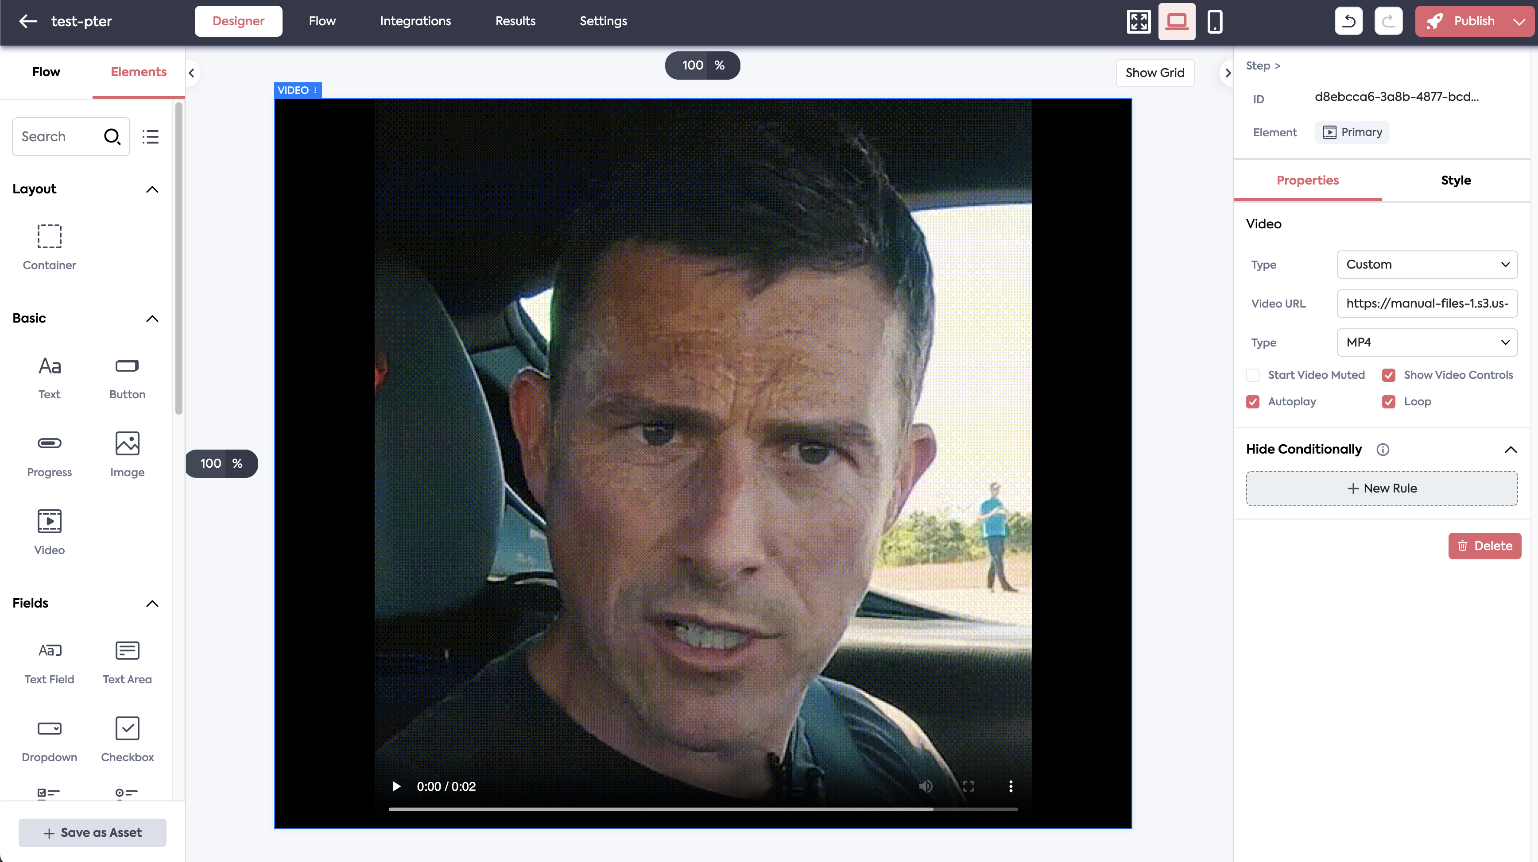This screenshot has width=1538, height=862.
Task: Disable the Loop checkbox
Action: click(1388, 402)
